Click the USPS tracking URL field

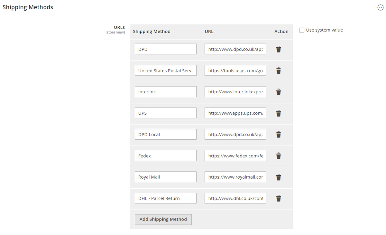(235, 70)
